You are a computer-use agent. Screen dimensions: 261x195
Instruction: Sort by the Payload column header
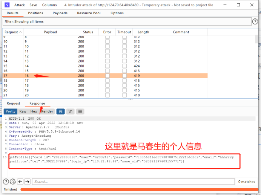click(x=50, y=32)
